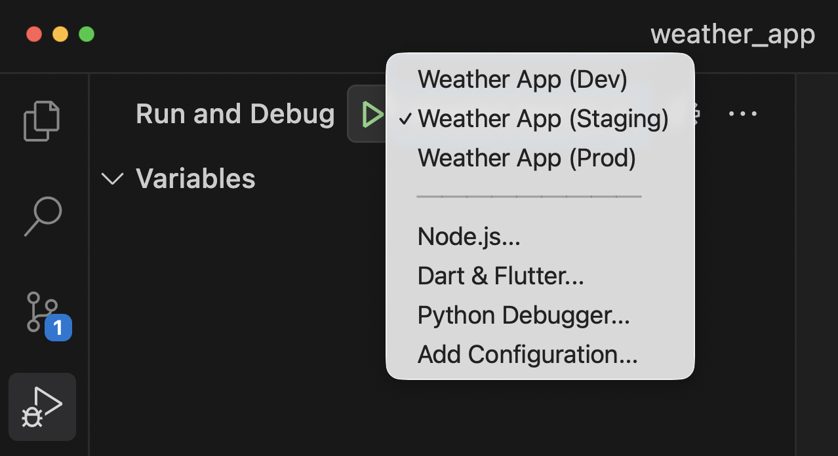
Task: Open the Search view magnifier icon
Action: tap(43, 216)
